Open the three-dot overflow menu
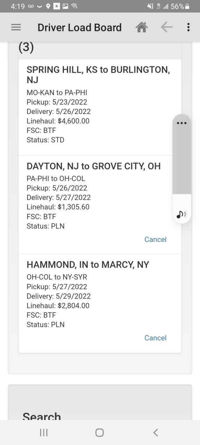Viewport: 200px width, 445px height. coord(188,27)
